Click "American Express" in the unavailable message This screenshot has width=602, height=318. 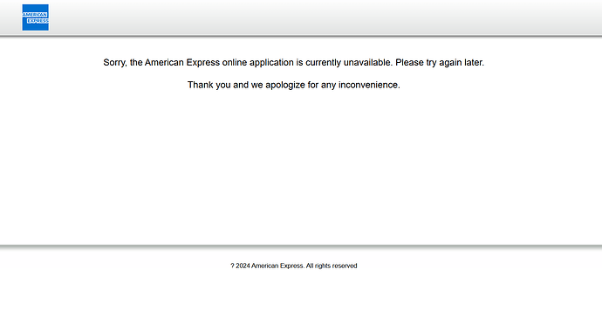tap(182, 62)
